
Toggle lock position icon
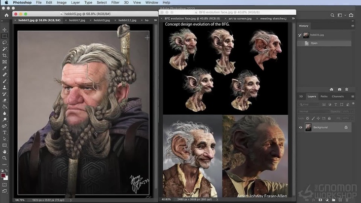click(x=318, y=118)
